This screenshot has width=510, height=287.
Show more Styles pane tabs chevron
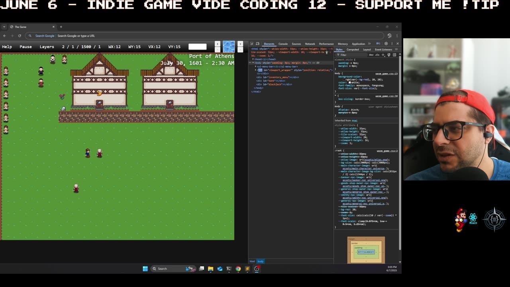tap(396, 49)
